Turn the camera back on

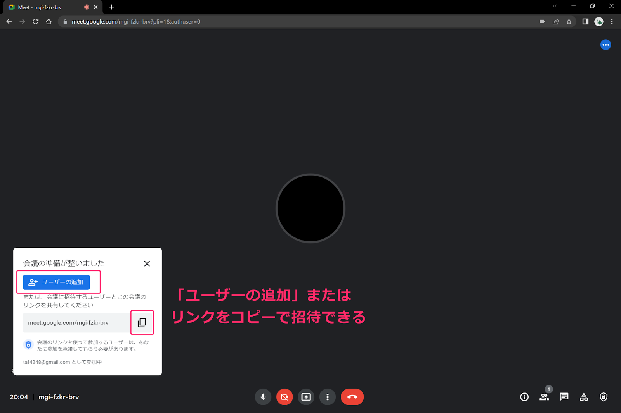[284, 397]
